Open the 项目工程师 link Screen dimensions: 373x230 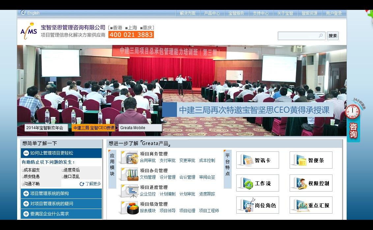[209, 211]
